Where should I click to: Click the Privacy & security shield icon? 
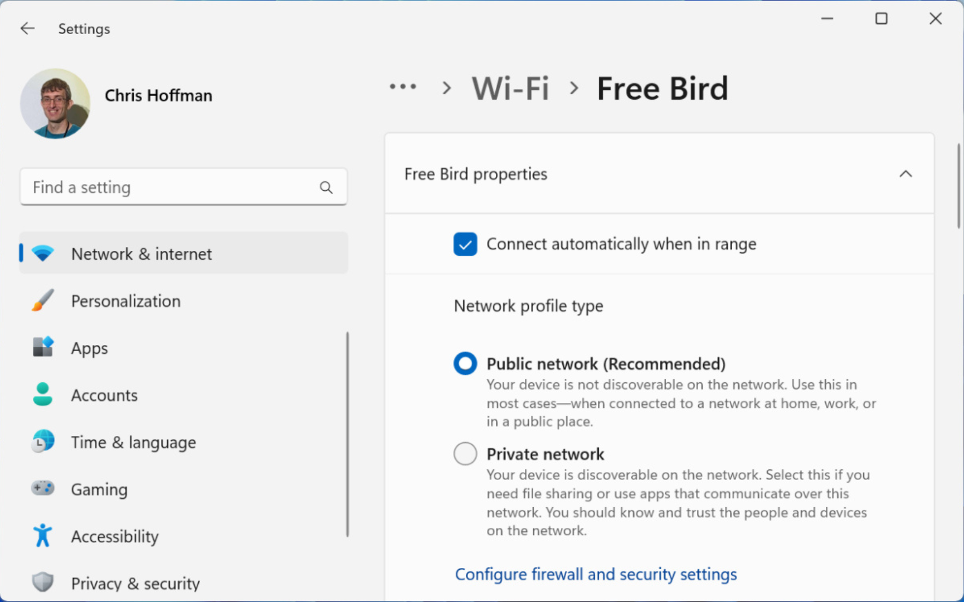coord(42,582)
